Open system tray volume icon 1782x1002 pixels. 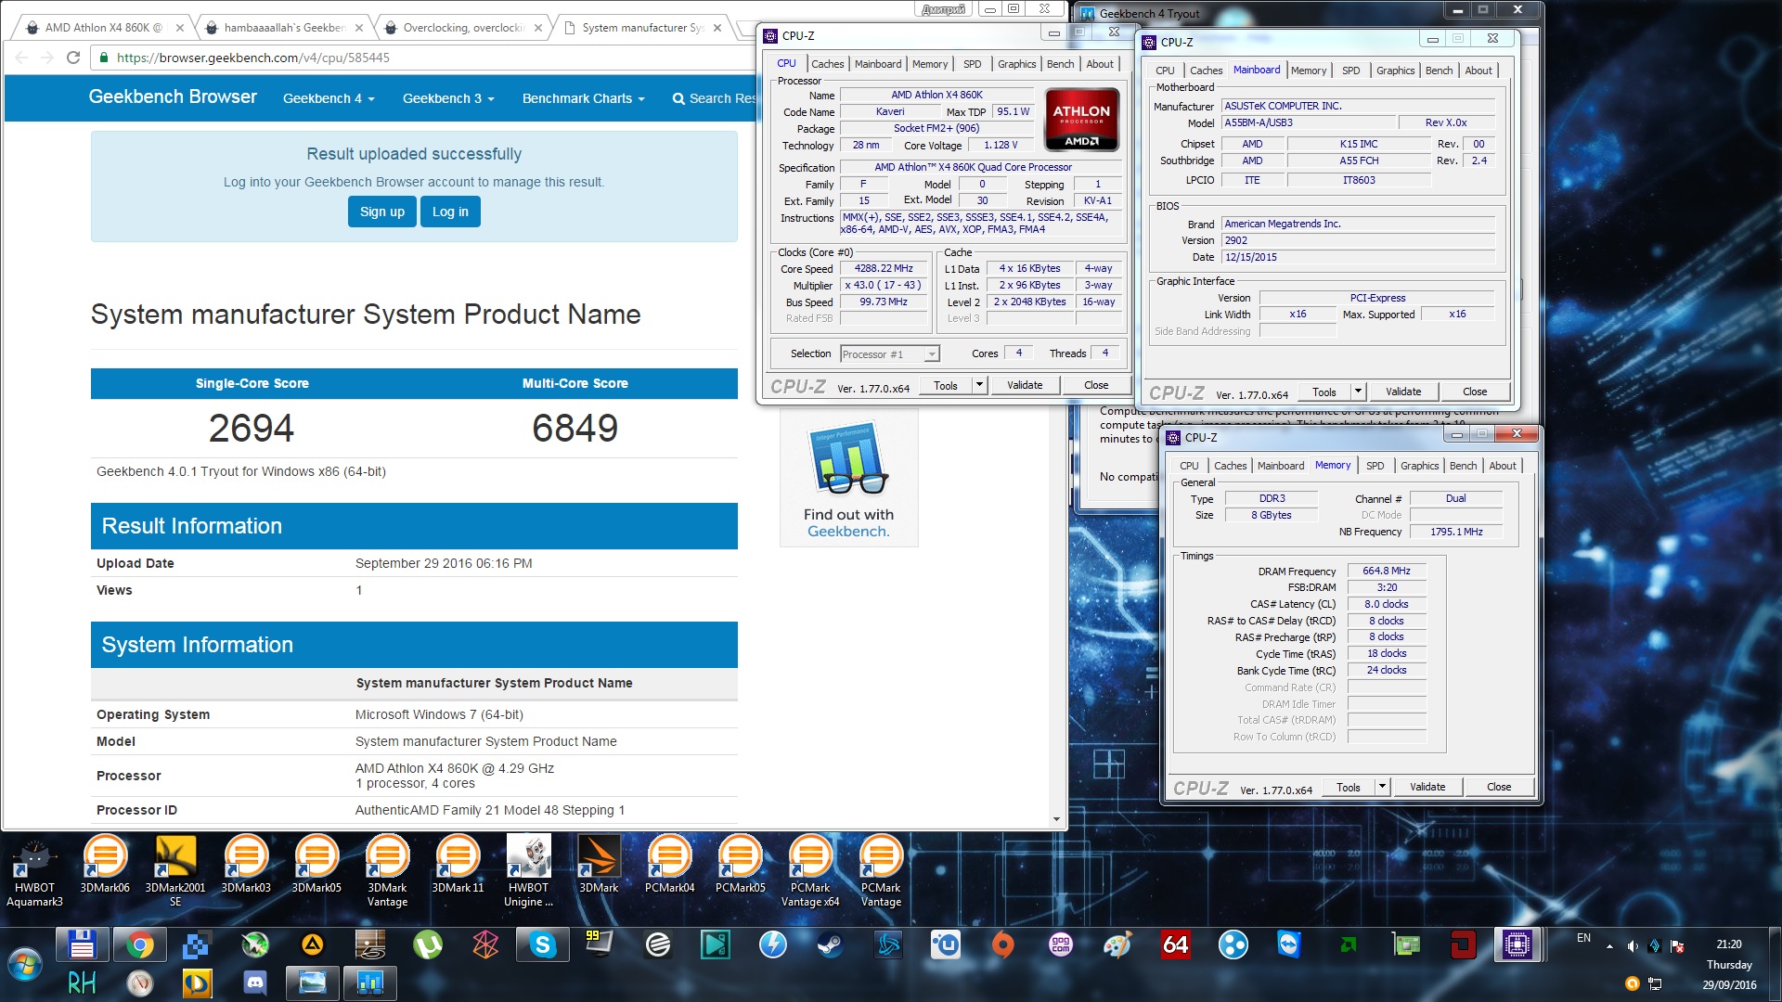pyautogui.click(x=1632, y=946)
